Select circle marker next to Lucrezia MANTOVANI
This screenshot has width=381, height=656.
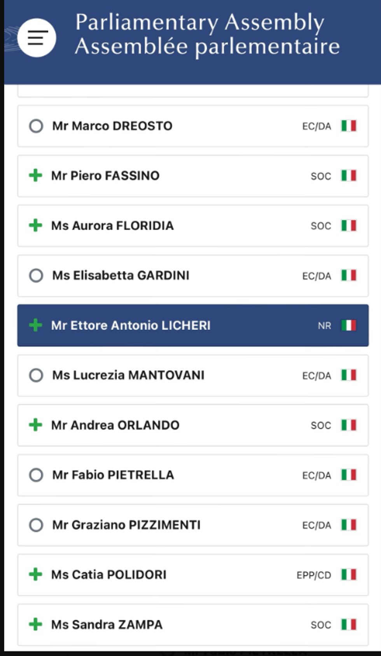tap(36, 375)
